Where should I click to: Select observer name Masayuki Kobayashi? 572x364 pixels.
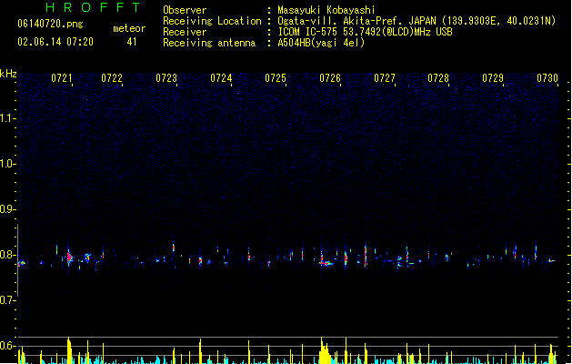(x=326, y=10)
